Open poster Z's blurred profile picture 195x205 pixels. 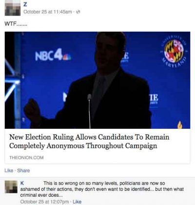pos(13,8)
